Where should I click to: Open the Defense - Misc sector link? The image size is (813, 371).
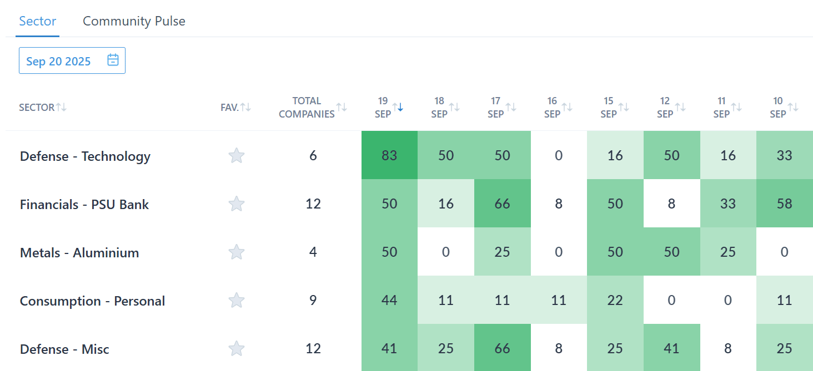(x=64, y=349)
